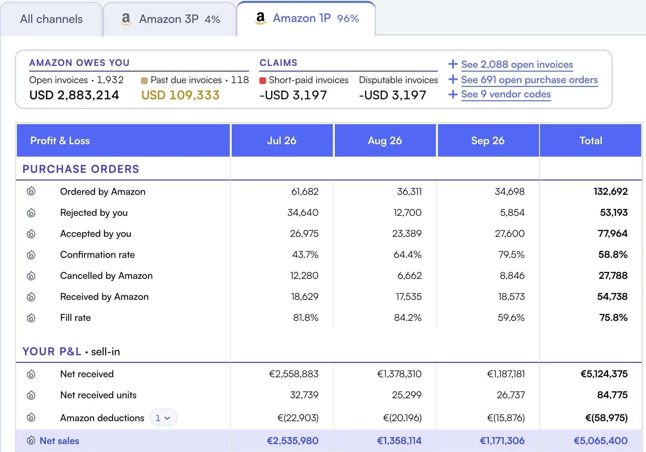Click the Sep 26 Fill rate value 59.6%
The height and width of the screenshot is (452, 646).
[511, 317]
